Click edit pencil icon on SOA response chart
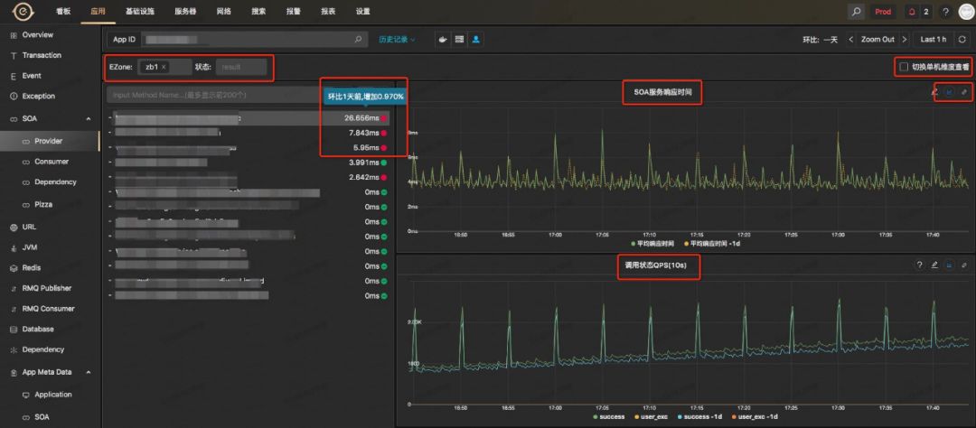 [x=933, y=92]
